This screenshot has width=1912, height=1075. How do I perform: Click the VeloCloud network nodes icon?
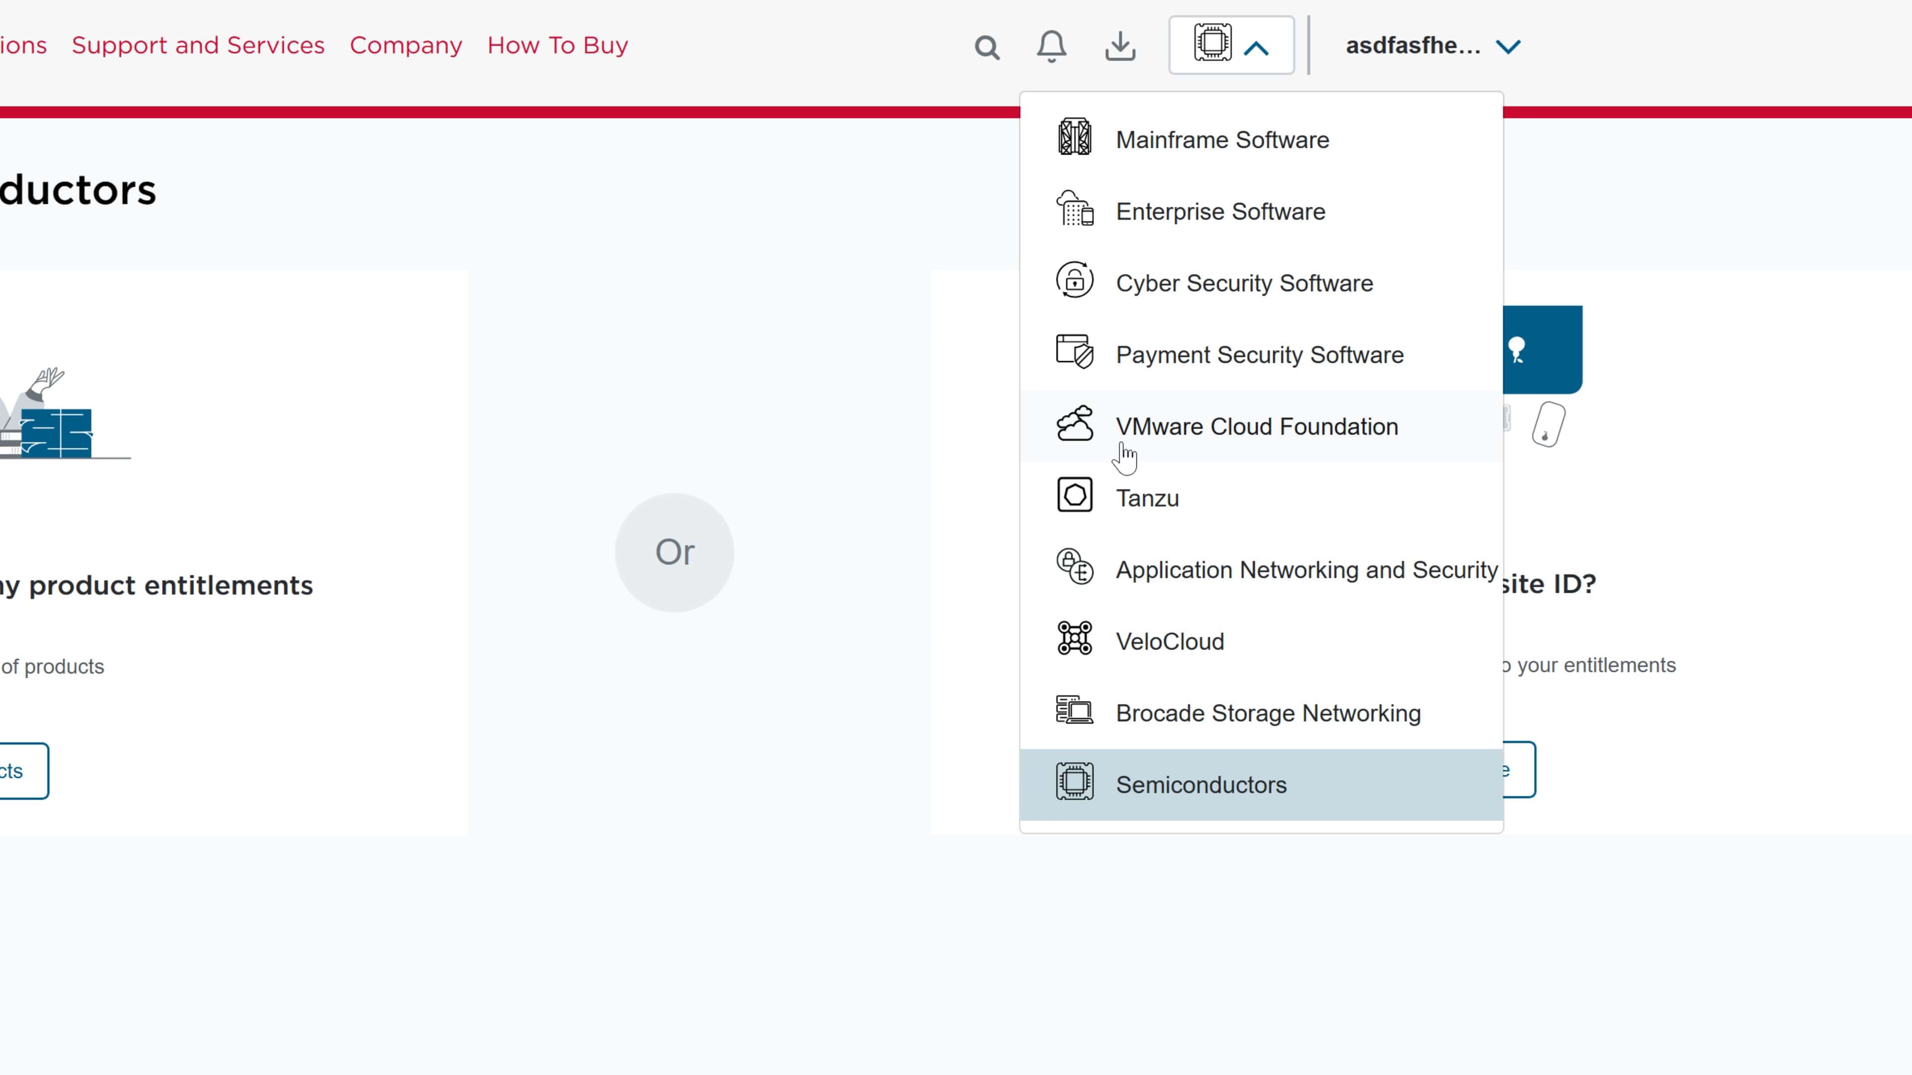(1074, 638)
